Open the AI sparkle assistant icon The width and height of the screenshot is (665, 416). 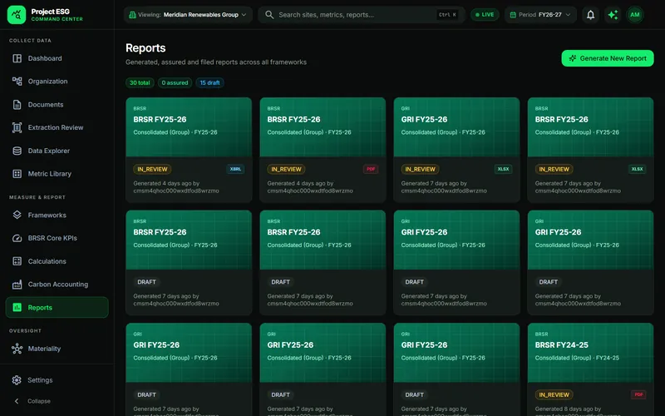click(x=613, y=15)
